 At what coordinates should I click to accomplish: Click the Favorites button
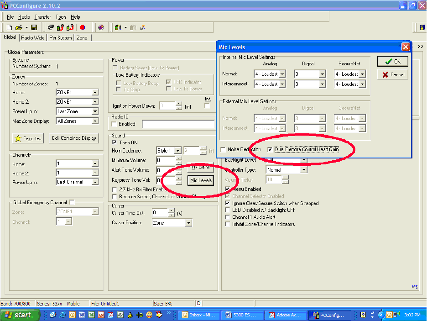click(28, 138)
